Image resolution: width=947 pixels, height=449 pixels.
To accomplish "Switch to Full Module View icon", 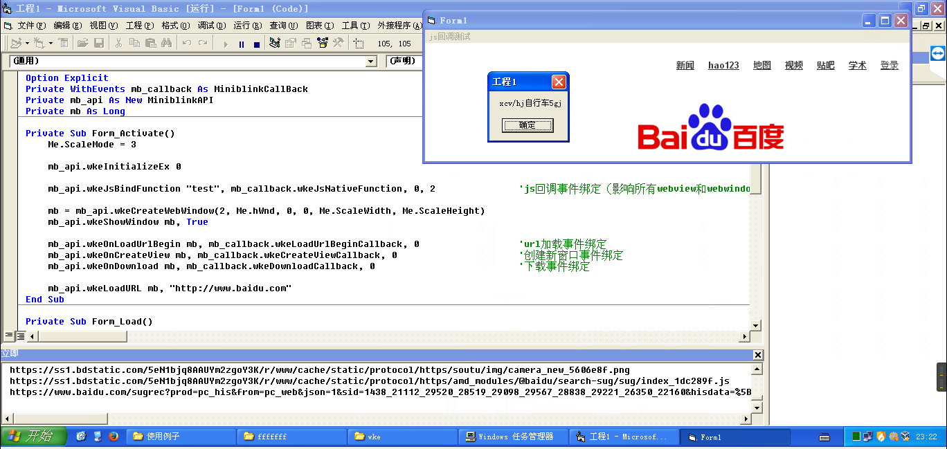I will (21, 336).
